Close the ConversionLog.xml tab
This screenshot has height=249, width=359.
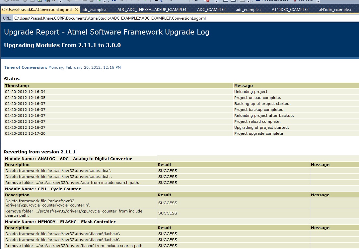click(x=77, y=10)
